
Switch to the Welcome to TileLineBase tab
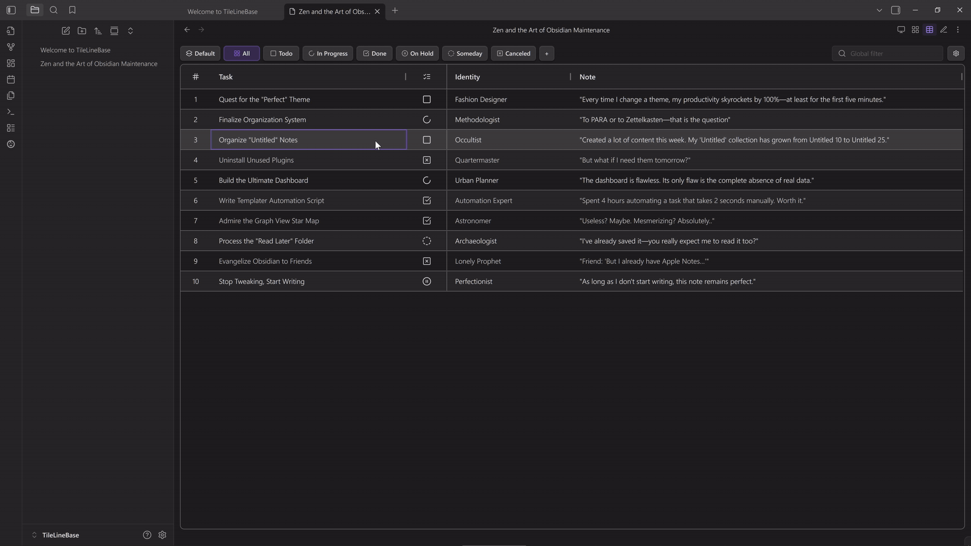tap(223, 11)
